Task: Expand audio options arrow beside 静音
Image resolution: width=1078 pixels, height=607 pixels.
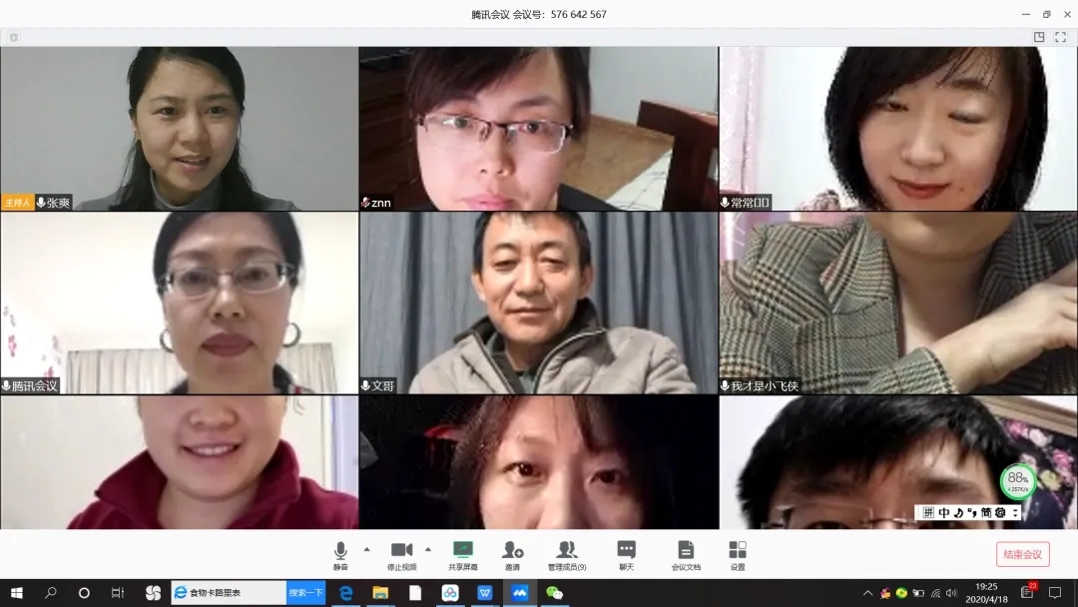Action: [366, 549]
